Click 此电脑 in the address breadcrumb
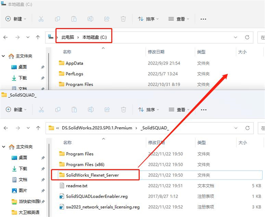Screen dimensions: 265x217 [x=68, y=38]
